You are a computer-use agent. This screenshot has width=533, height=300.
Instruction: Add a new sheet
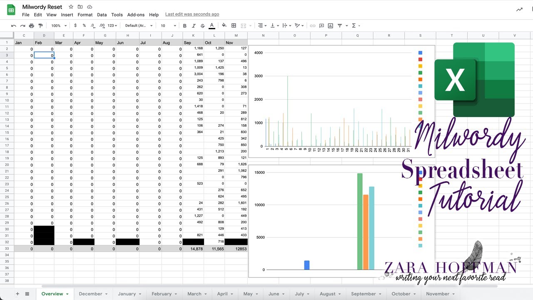[x=17, y=294]
